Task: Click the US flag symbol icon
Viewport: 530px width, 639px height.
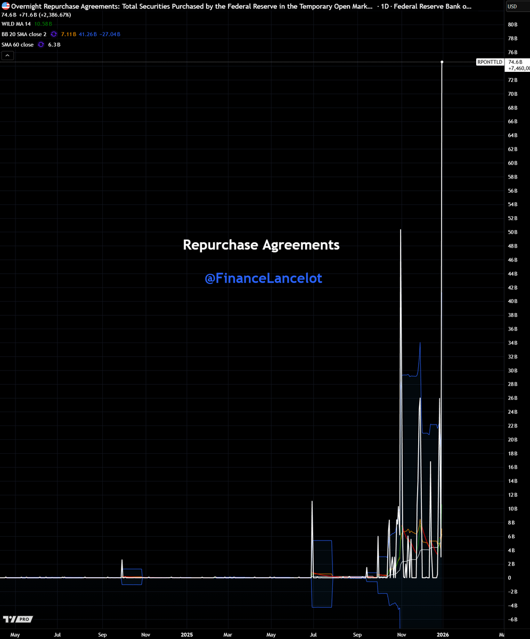Action: 5,6
